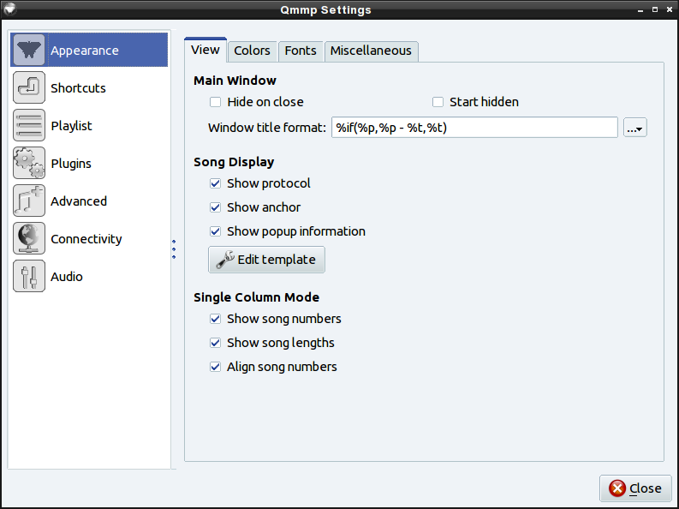This screenshot has height=509, width=679.
Task: Open the Playlist settings icon
Action: 29,126
